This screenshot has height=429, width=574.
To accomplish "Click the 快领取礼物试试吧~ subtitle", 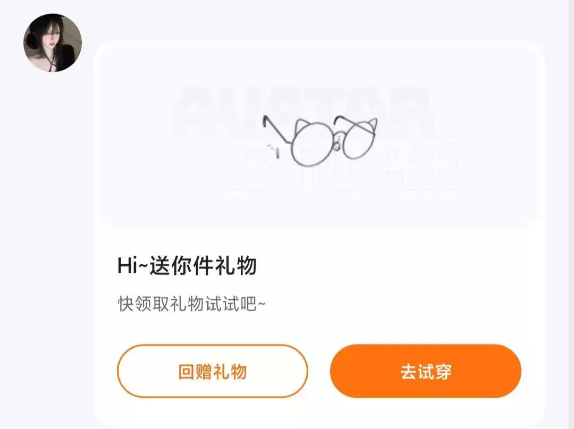I will click(x=191, y=304).
